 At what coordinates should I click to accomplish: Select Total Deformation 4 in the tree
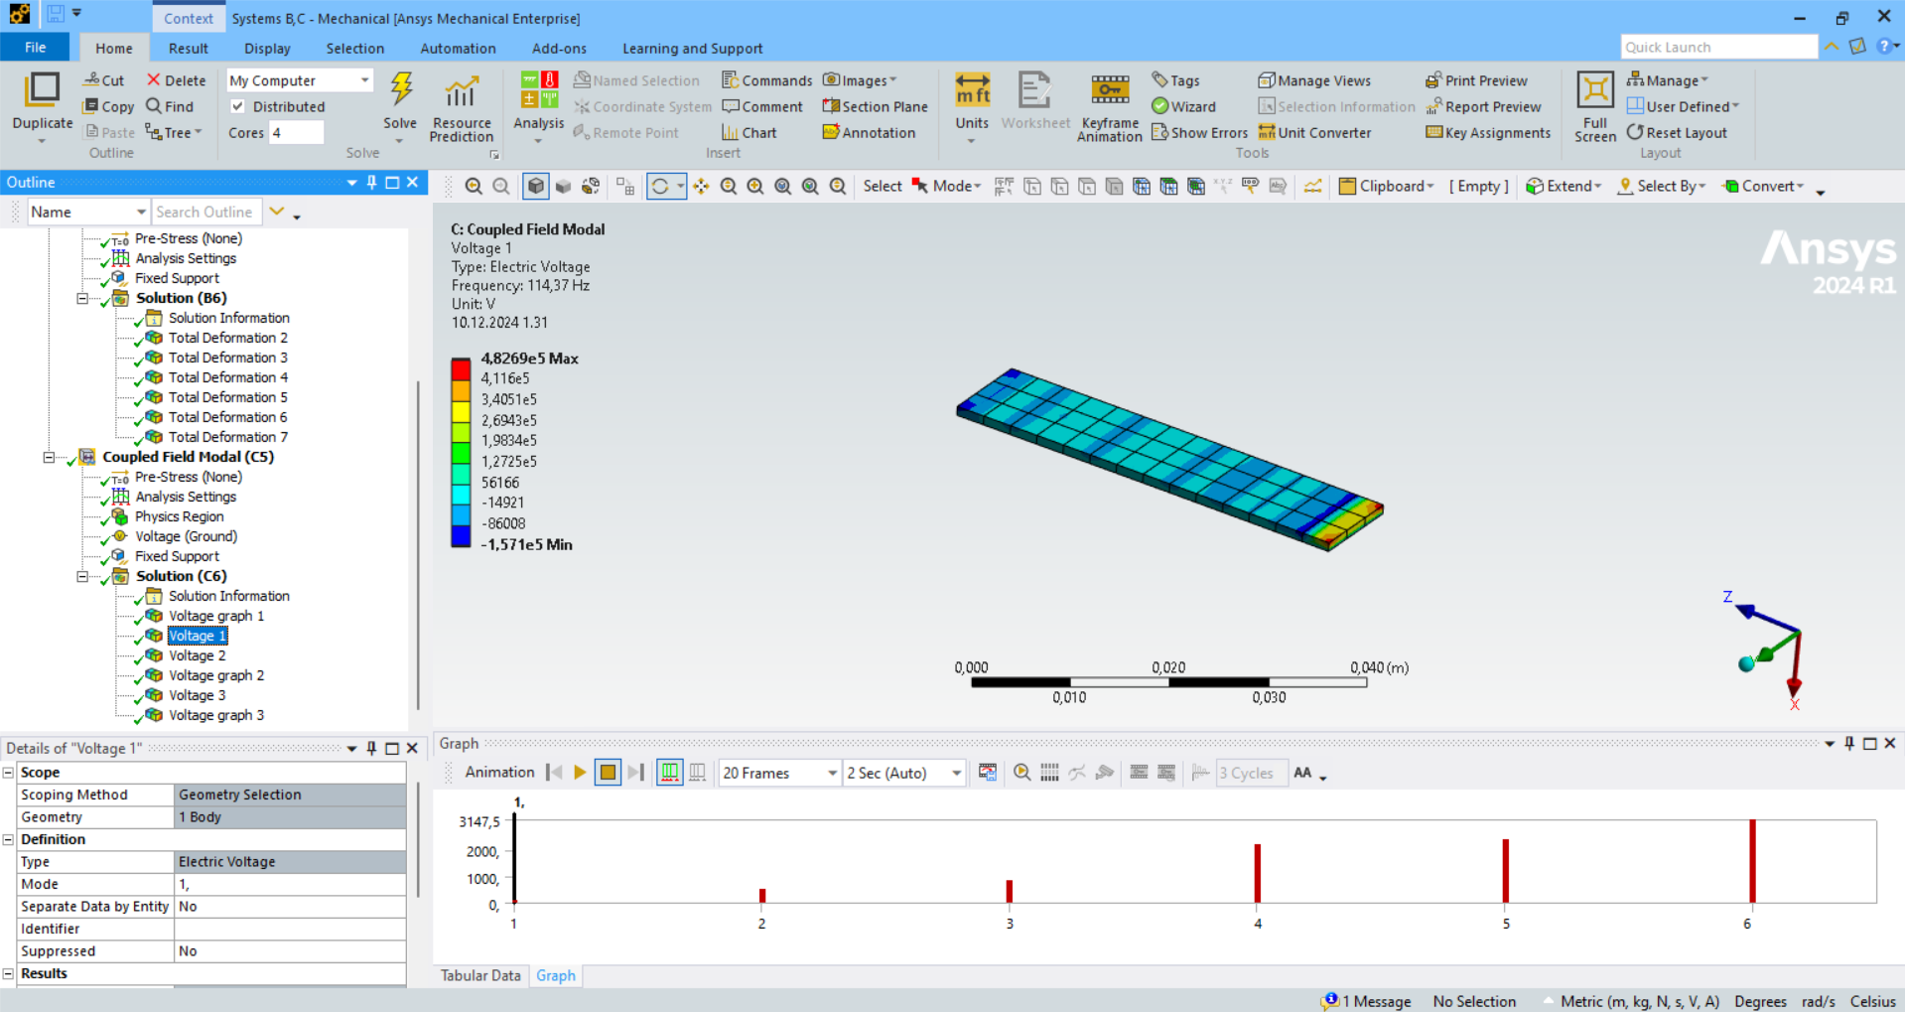click(227, 377)
